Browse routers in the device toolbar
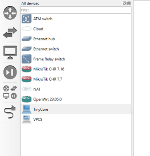 [10, 13]
